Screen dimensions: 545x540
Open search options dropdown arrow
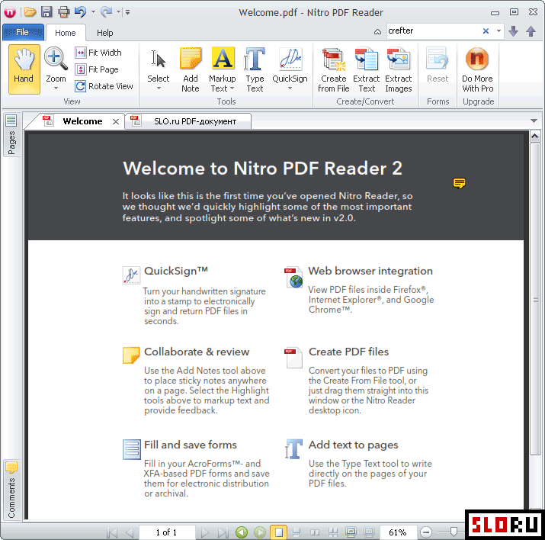click(x=499, y=31)
